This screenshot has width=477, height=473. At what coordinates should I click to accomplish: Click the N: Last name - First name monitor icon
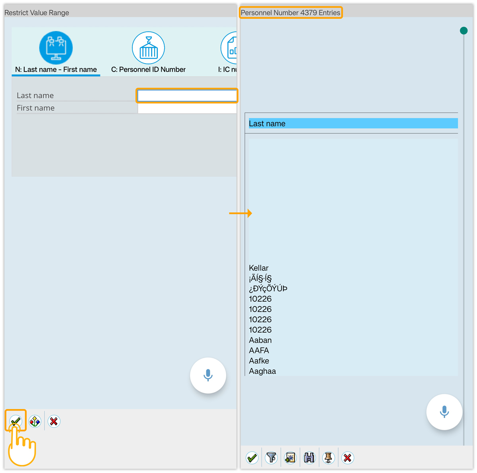point(56,48)
